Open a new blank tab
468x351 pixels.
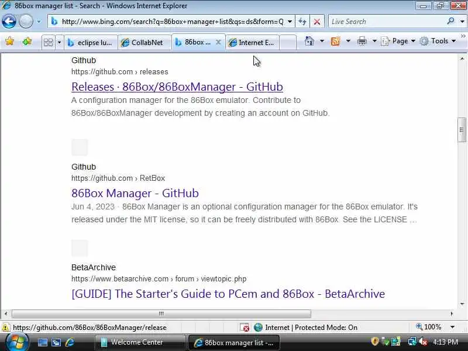point(288,42)
